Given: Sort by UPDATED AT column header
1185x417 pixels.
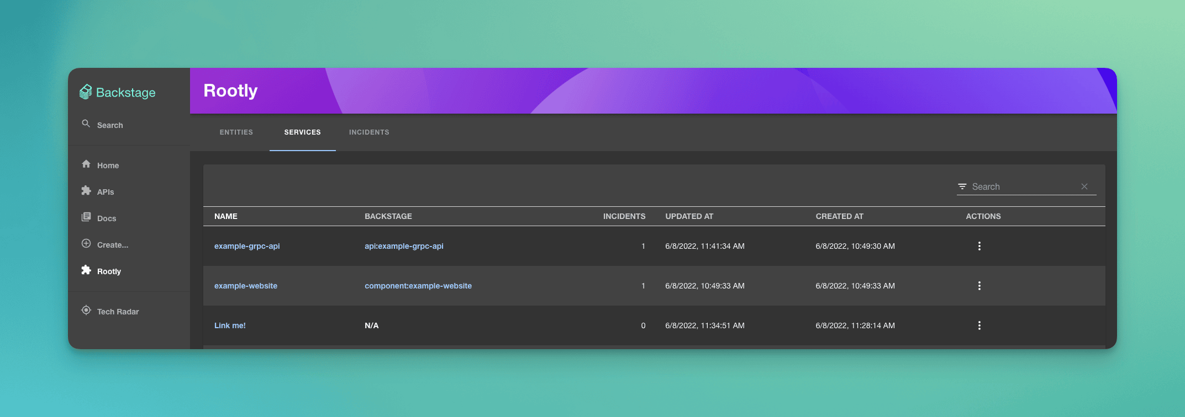Looking at the screenshot, I should (689, 216).
